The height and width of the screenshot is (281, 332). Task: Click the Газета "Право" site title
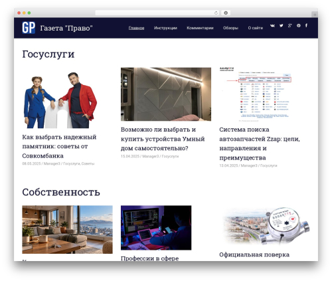tap(66, 28)
